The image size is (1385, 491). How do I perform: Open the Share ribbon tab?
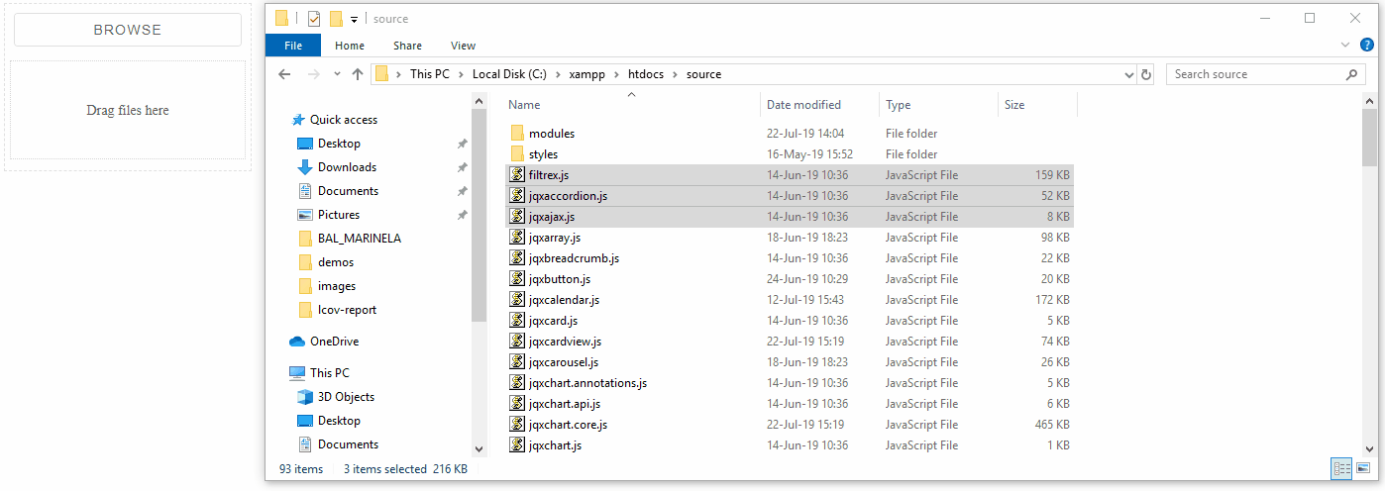click(407, 46)
